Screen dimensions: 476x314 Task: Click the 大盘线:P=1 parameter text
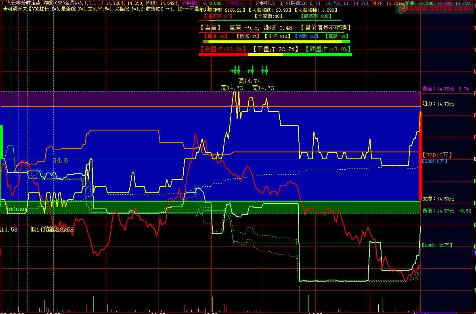(126, 9)
